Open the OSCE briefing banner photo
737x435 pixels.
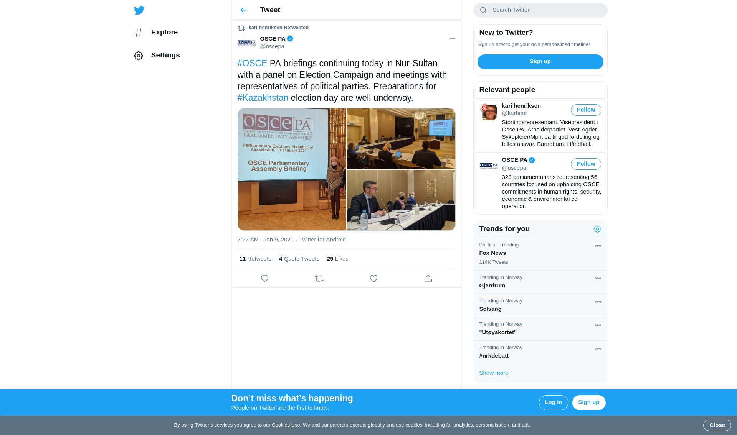[292, 169]
